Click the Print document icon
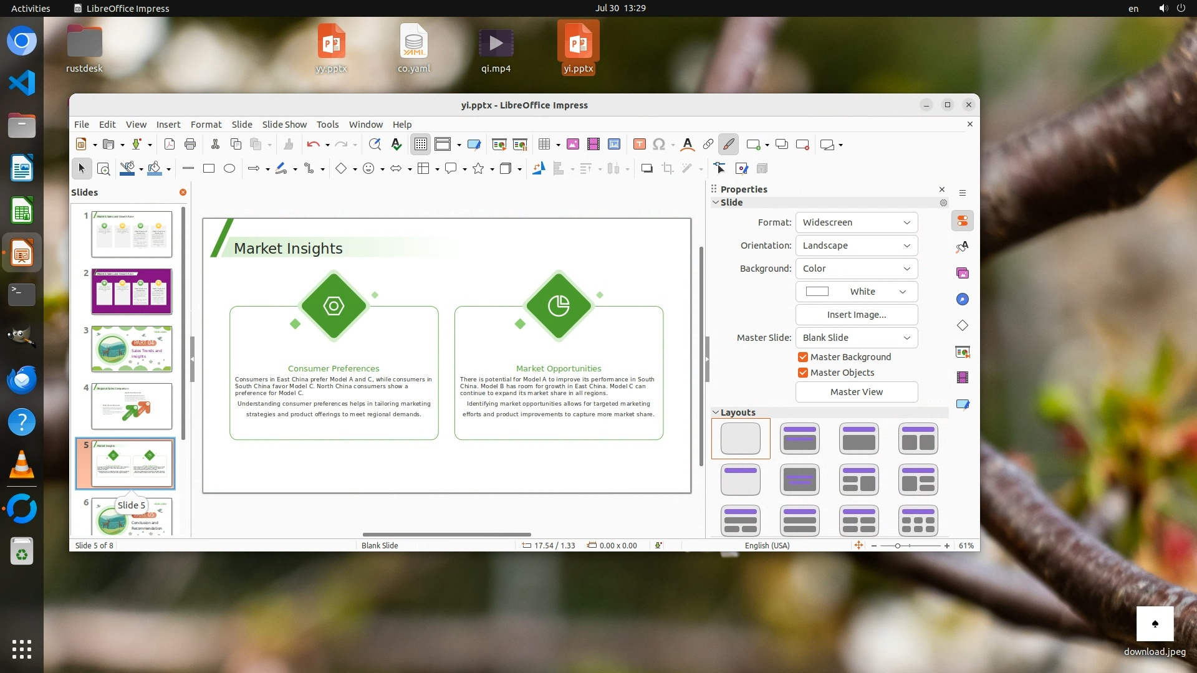The image size is (1197, 673). tap(190, 145)
